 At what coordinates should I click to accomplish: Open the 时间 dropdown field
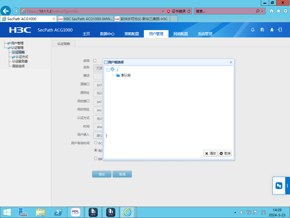(98, 127)
